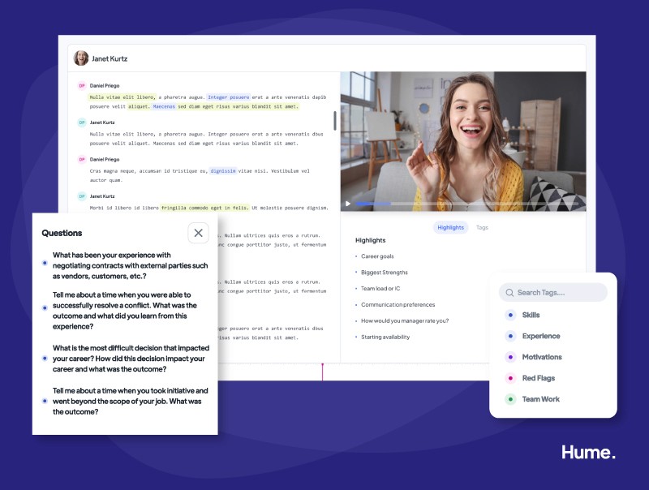
Task: Click the Highlights section heading
Action: pyautogui.click(x=371, y=240)
